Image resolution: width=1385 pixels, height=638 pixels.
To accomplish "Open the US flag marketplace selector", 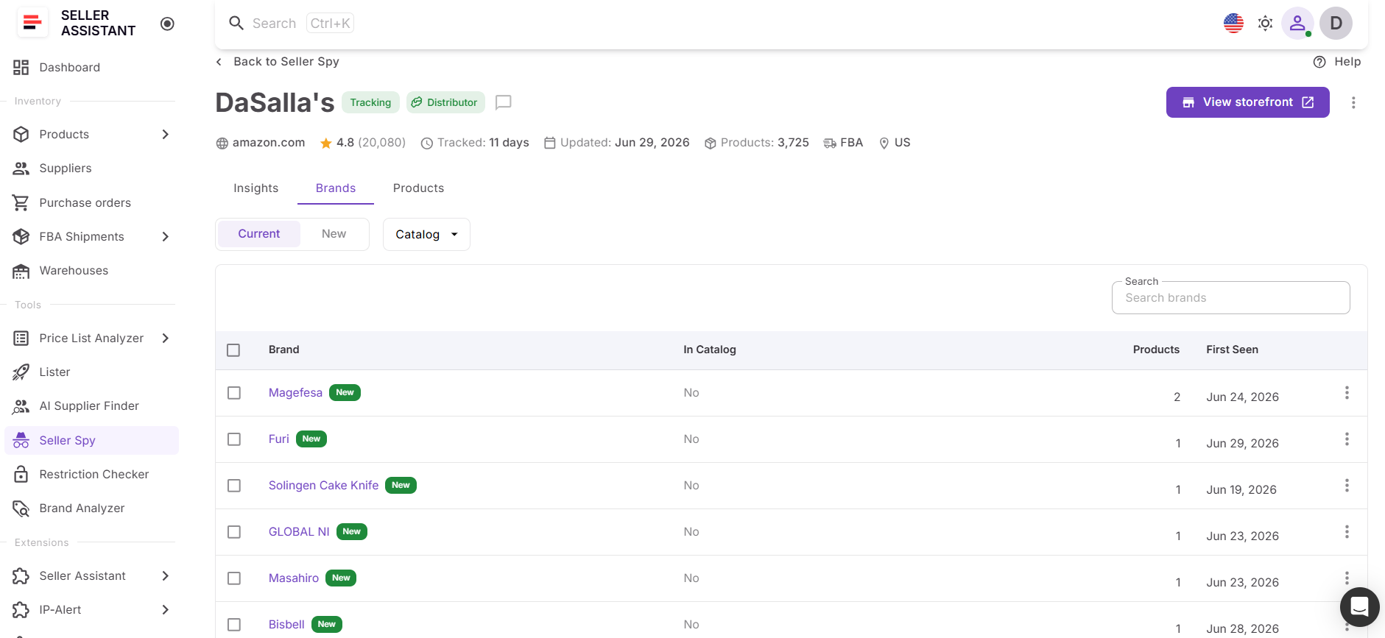I will 1233,24.
